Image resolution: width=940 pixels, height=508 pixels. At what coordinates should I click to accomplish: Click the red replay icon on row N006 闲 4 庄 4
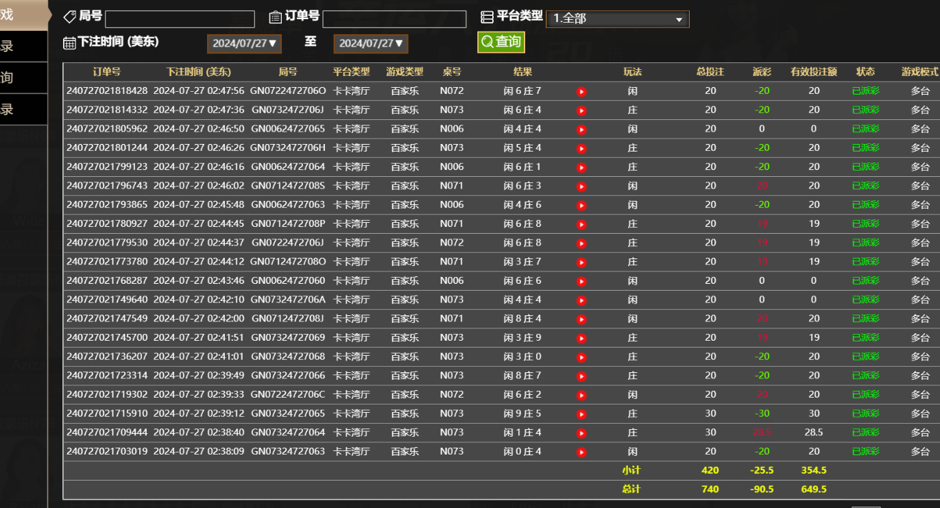pos(581,129)
